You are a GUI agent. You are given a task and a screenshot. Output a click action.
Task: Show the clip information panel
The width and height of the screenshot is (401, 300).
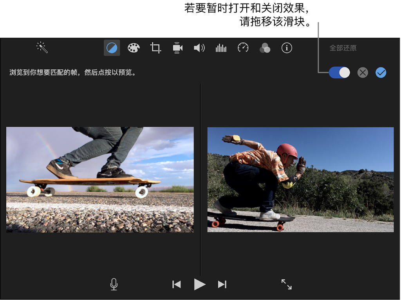point(287,48)
